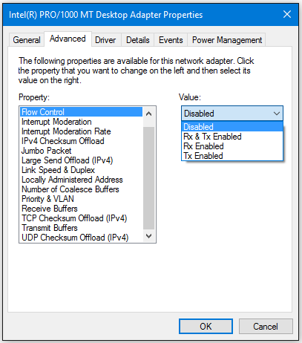Switch to the Events tab
The image size is (302, 343).
(x=171, y=40)
